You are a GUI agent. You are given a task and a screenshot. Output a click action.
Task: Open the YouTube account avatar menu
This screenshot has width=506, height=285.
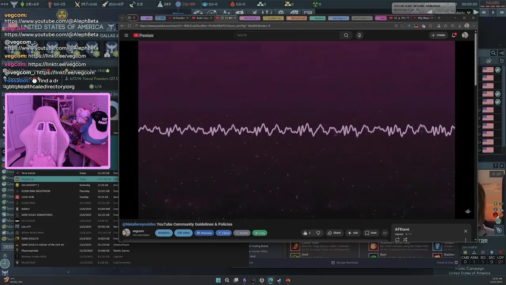click(465, 35)
